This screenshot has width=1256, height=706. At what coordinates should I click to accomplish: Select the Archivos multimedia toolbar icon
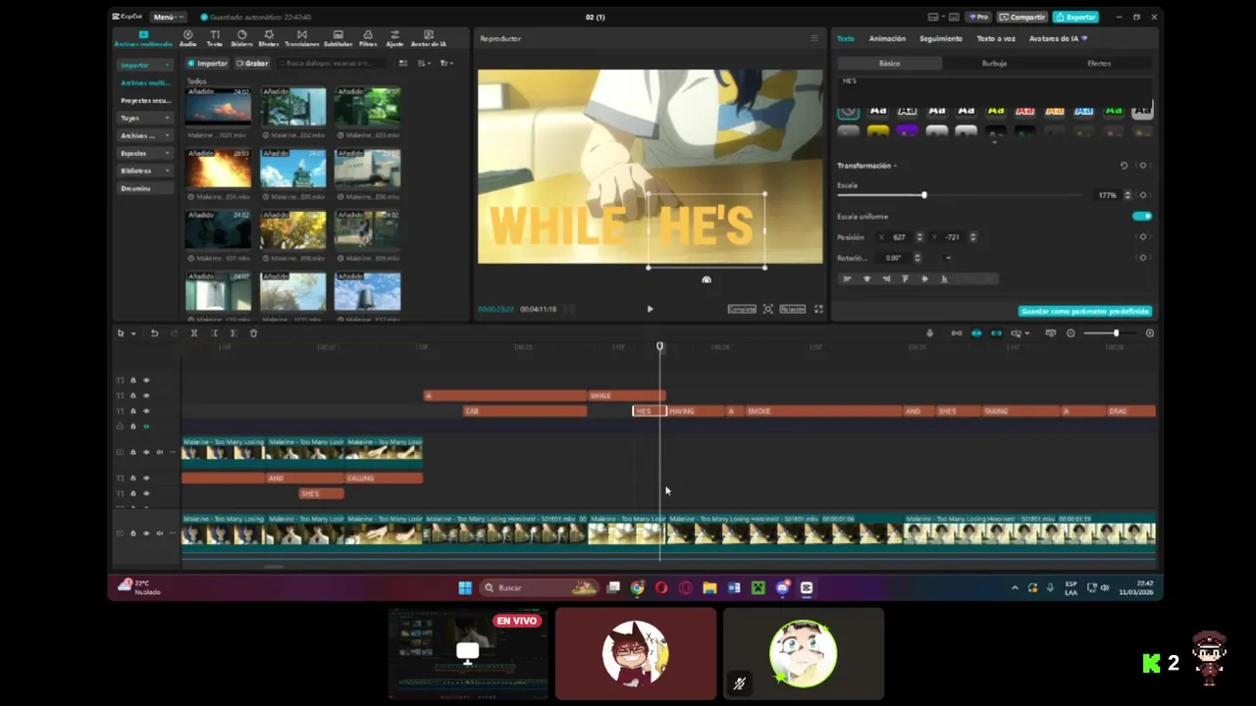(143, 38)
